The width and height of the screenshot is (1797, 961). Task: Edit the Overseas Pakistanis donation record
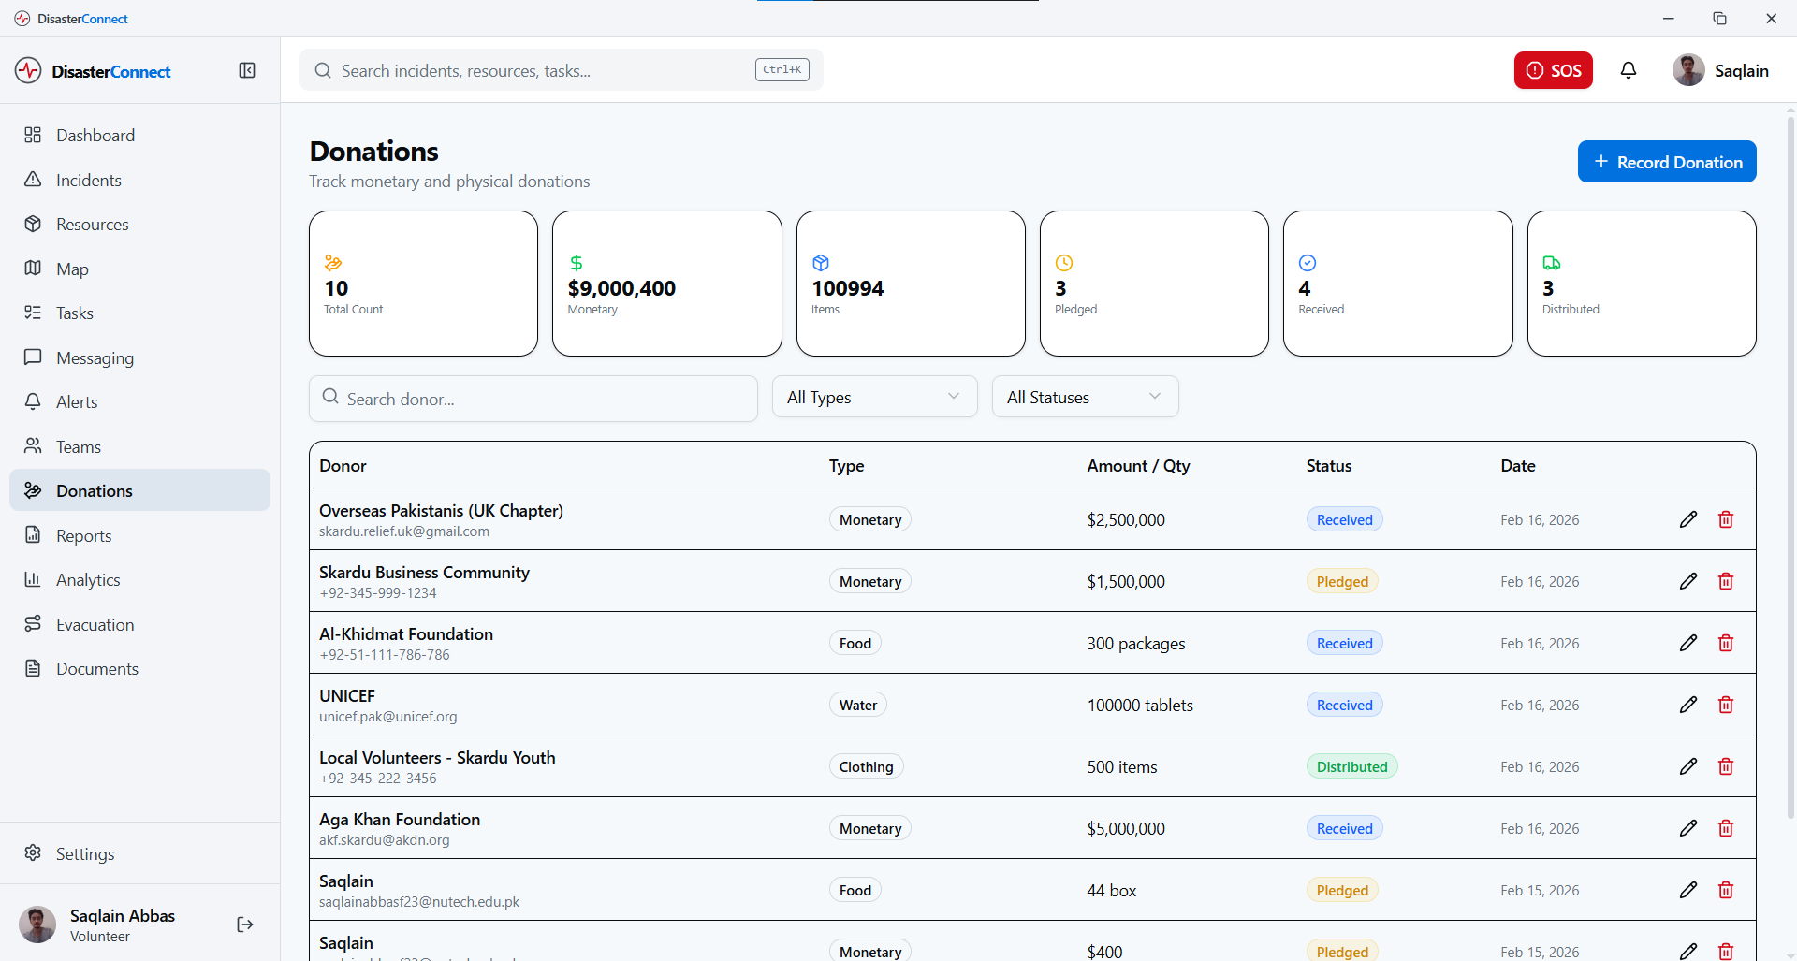pyautogui.click(x=1688, y=519)
